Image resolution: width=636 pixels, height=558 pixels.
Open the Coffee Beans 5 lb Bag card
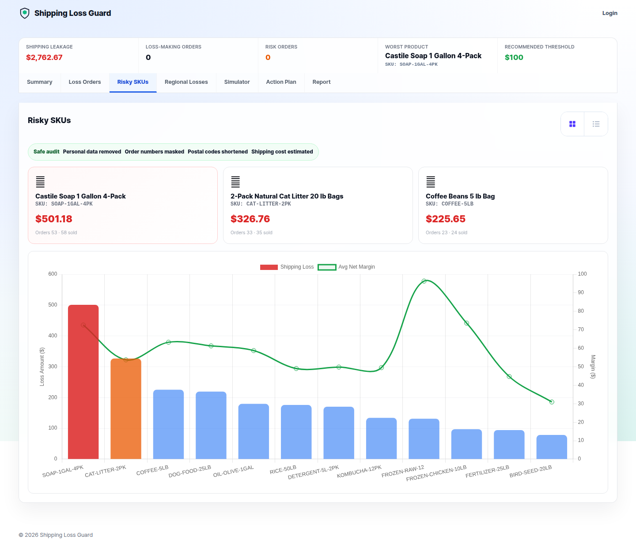pyautogui.click(x=513, y=205)
